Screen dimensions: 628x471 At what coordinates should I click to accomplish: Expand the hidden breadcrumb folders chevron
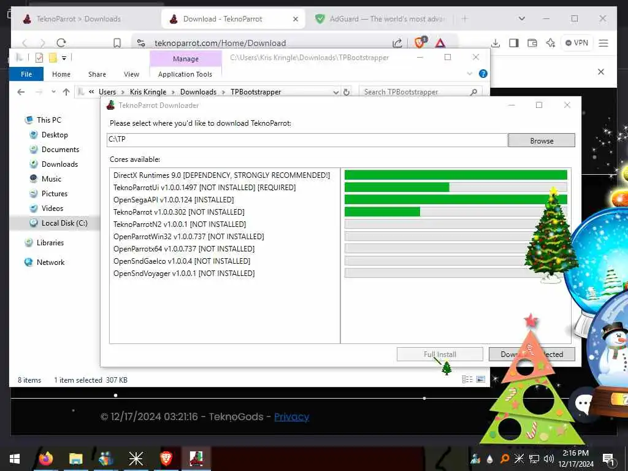click(91, 92)
